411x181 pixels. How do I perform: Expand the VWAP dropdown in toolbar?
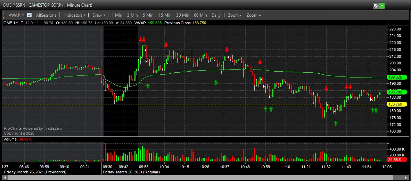tap(16, 15)
